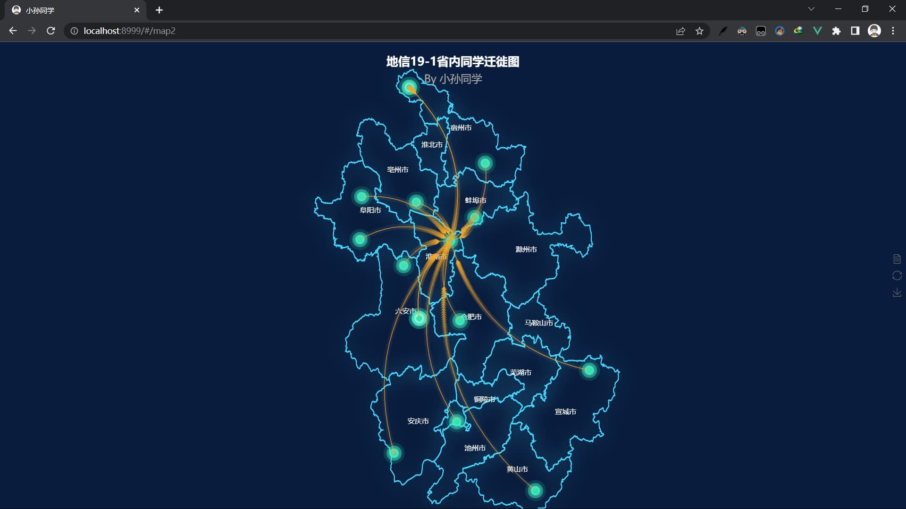
Task: Open the Chrome three-dot menu
Action: [893, 31]
